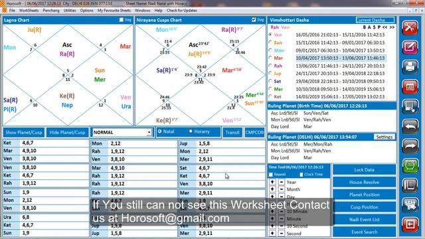Select the Sun dasha radio button
This screenshot has height=239, width=425.
pos(270,42)
